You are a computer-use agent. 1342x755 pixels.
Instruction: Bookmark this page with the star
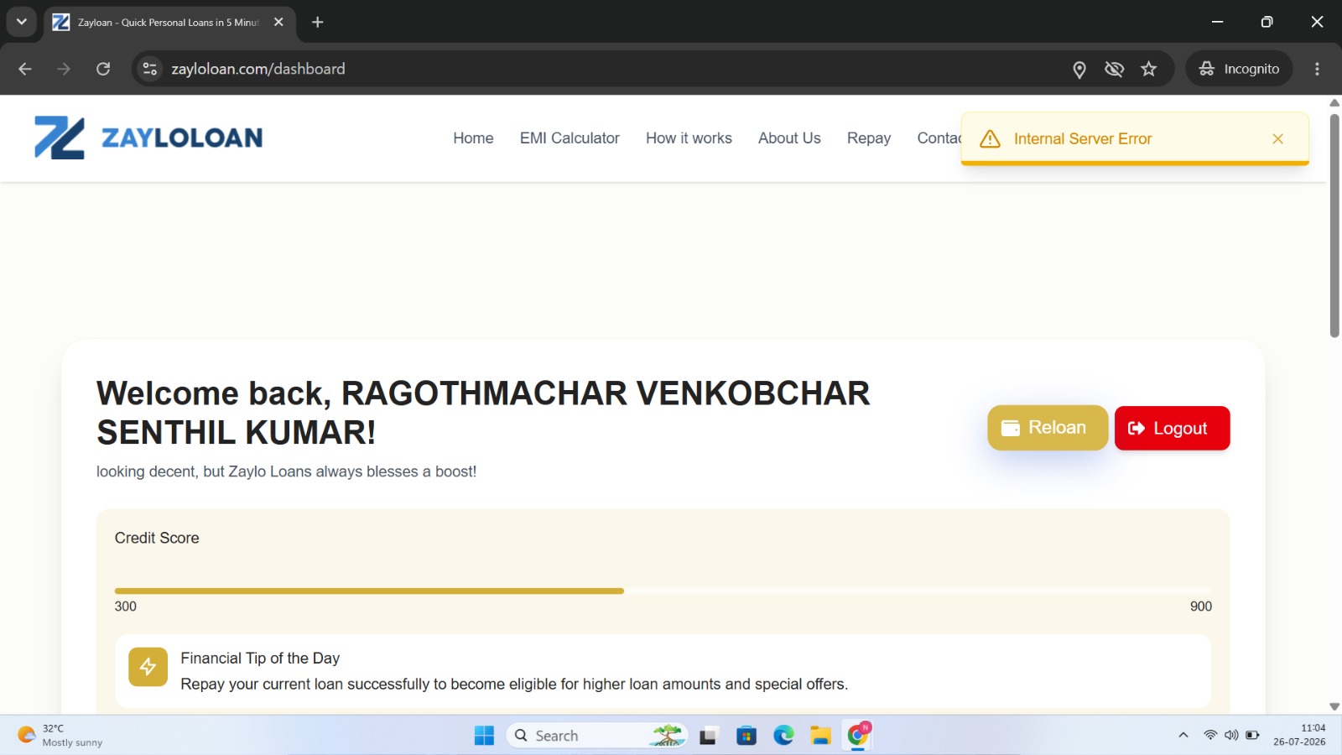(1148, 69)
